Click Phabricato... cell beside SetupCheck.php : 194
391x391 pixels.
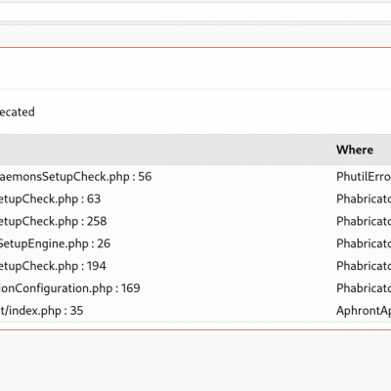tap(364, 266)
